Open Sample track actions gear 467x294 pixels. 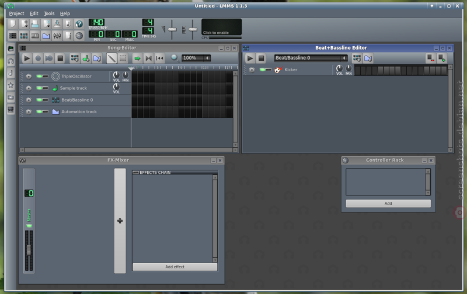[29, 88]
